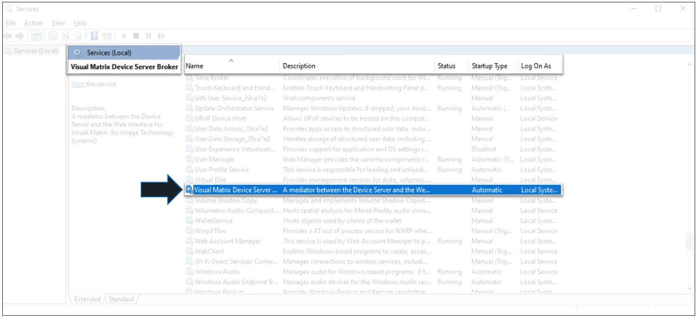The image size is (697, 318).
Task: Click the Export List toolbar icon
Action: tap(78, 36)
